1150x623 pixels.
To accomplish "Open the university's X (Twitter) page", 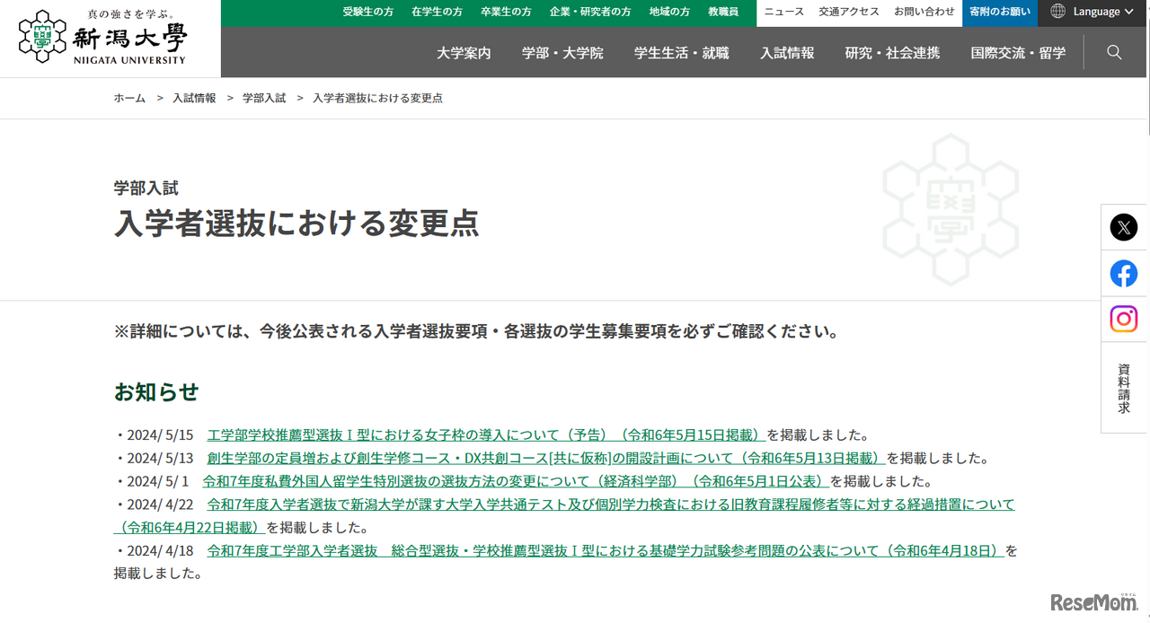I will tap(1123, 227).
